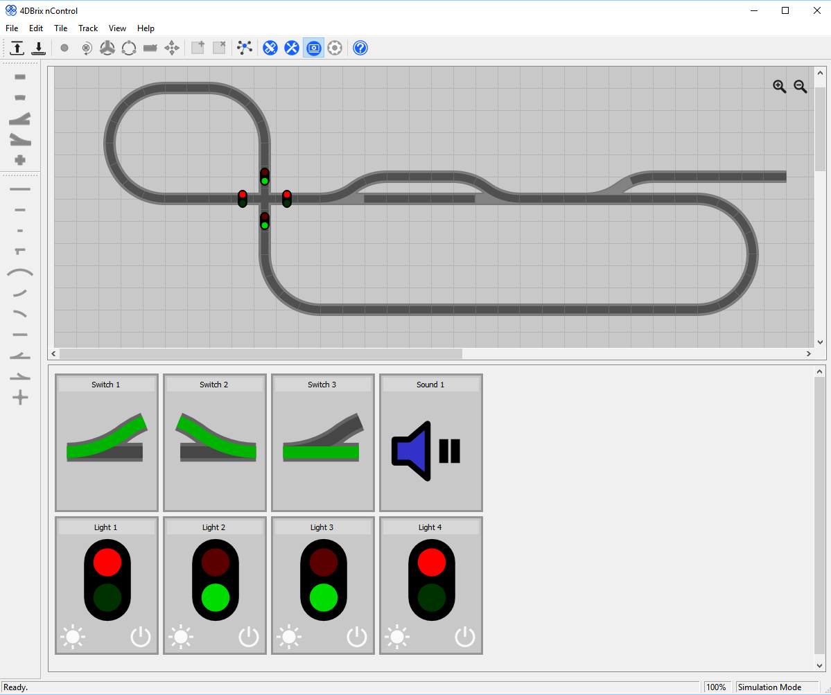
Task: Click the signal below the crossing in layout
Action: click(x=265, y=221)
